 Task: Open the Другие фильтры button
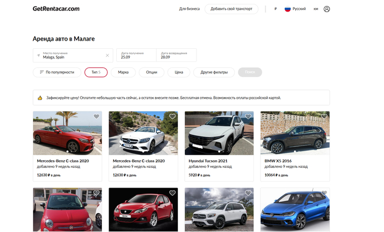coord(214,72)
